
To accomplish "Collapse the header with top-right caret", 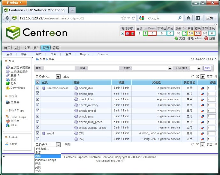I will (x=215, y=24).
